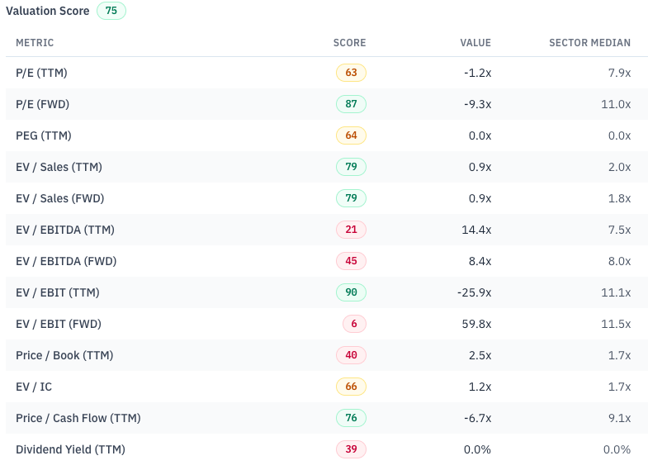Click score badge 76 for Price / Cash Flow
The image size is (648, 470).
point(351,418)
